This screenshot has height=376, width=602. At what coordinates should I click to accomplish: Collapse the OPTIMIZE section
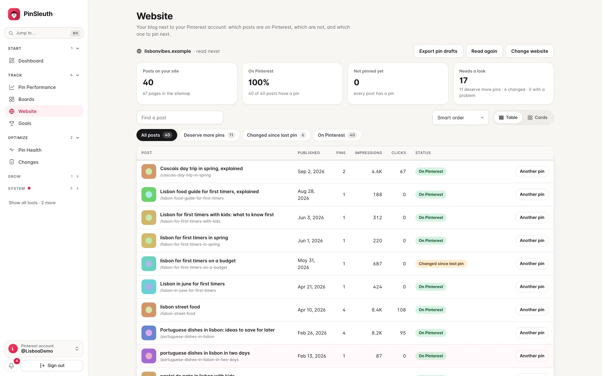78,138
